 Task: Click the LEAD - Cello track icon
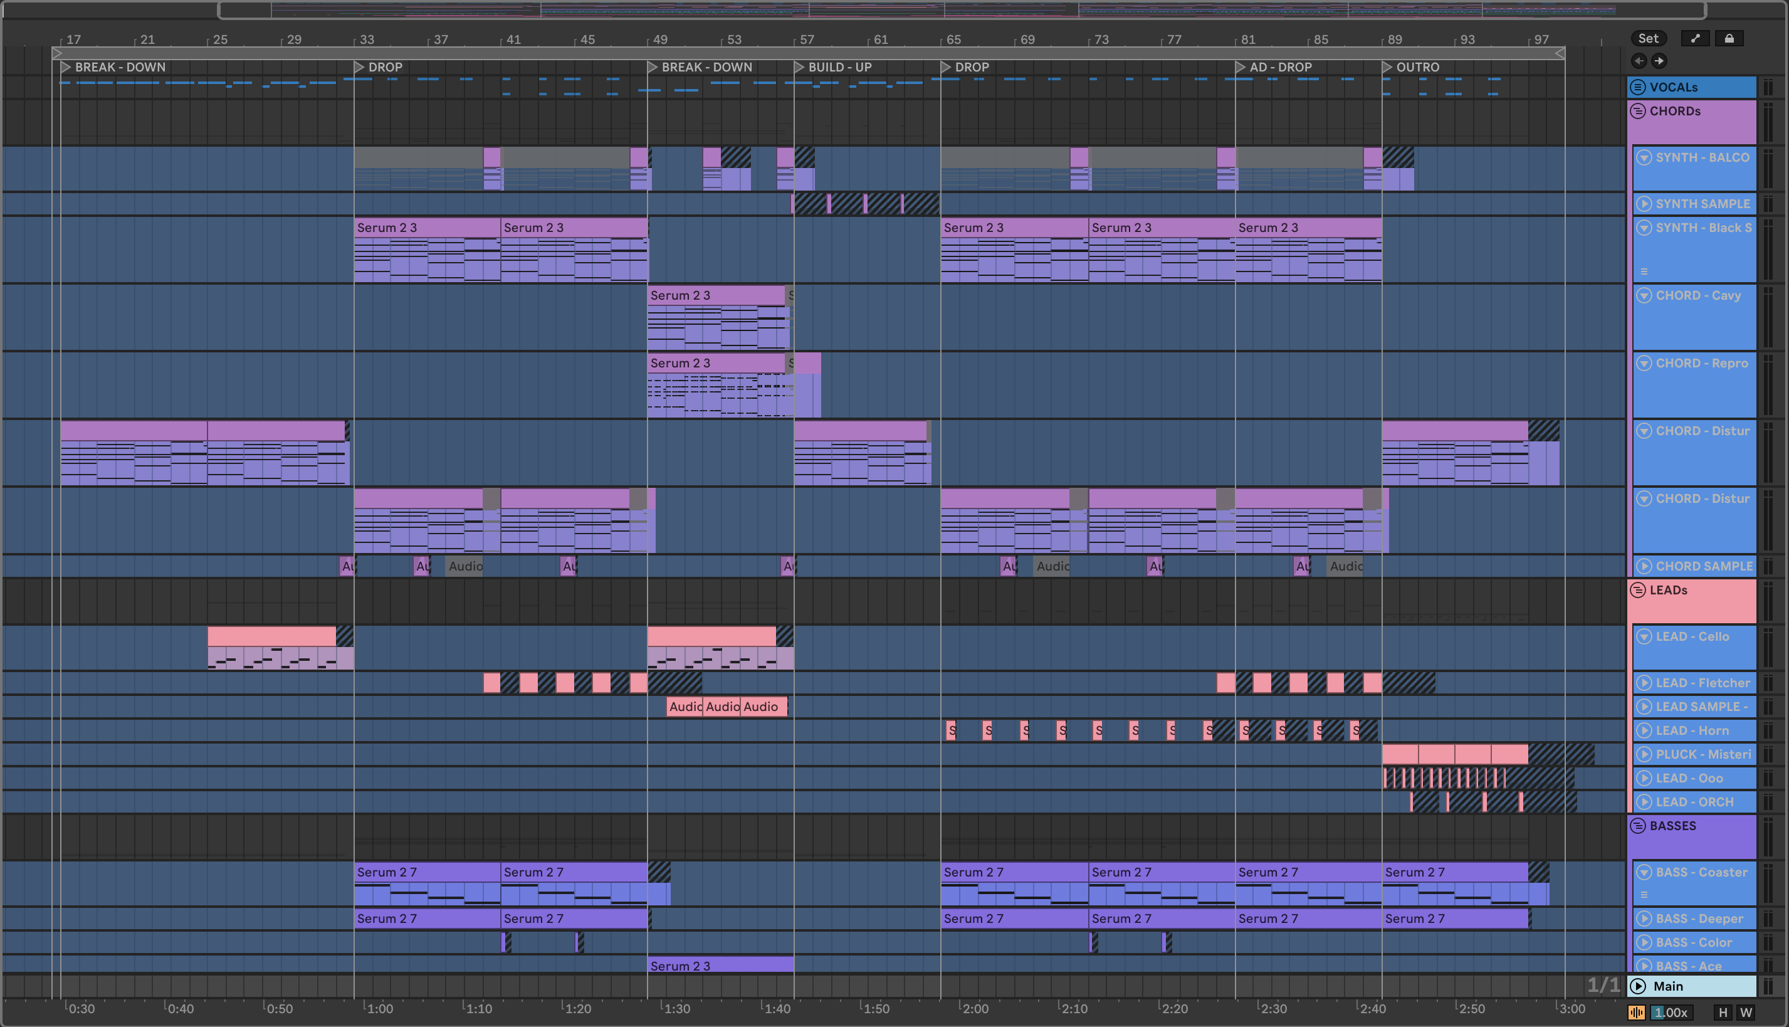click(x=1644, y=636)
